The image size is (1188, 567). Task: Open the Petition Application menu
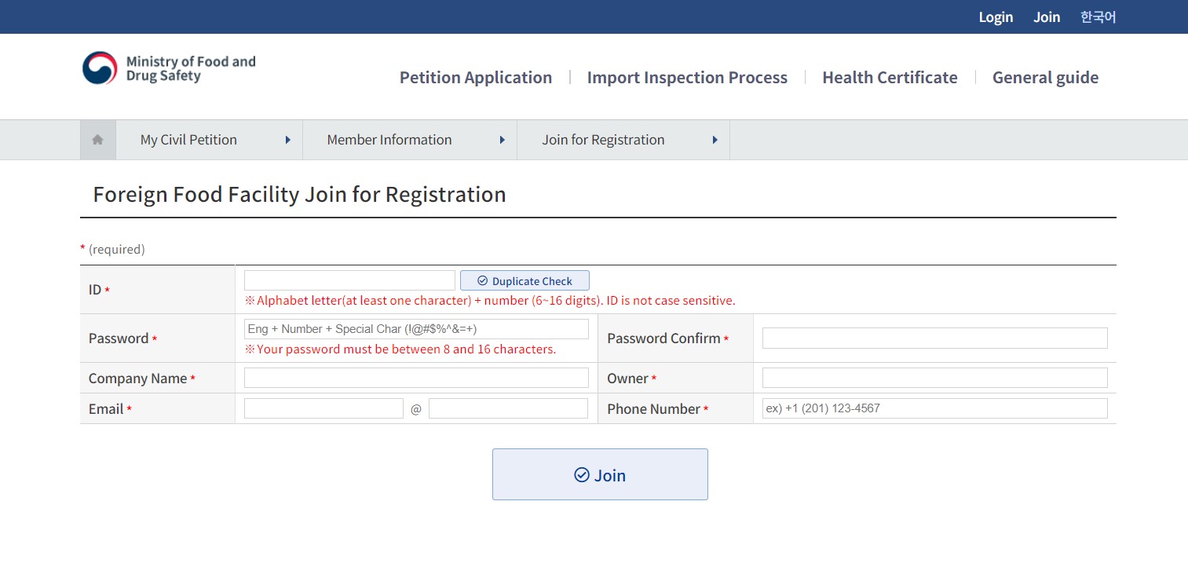point(476,77)
